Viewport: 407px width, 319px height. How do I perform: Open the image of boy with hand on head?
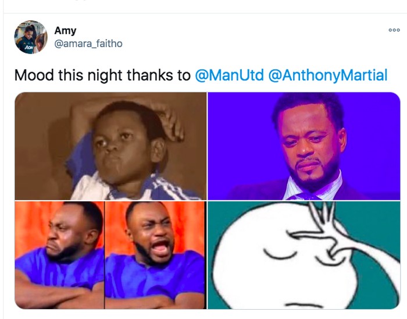click(110, 146)
